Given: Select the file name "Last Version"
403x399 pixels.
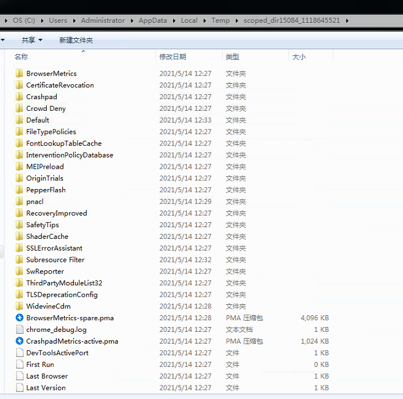Looking at the screenshot, I should point(46,388).
